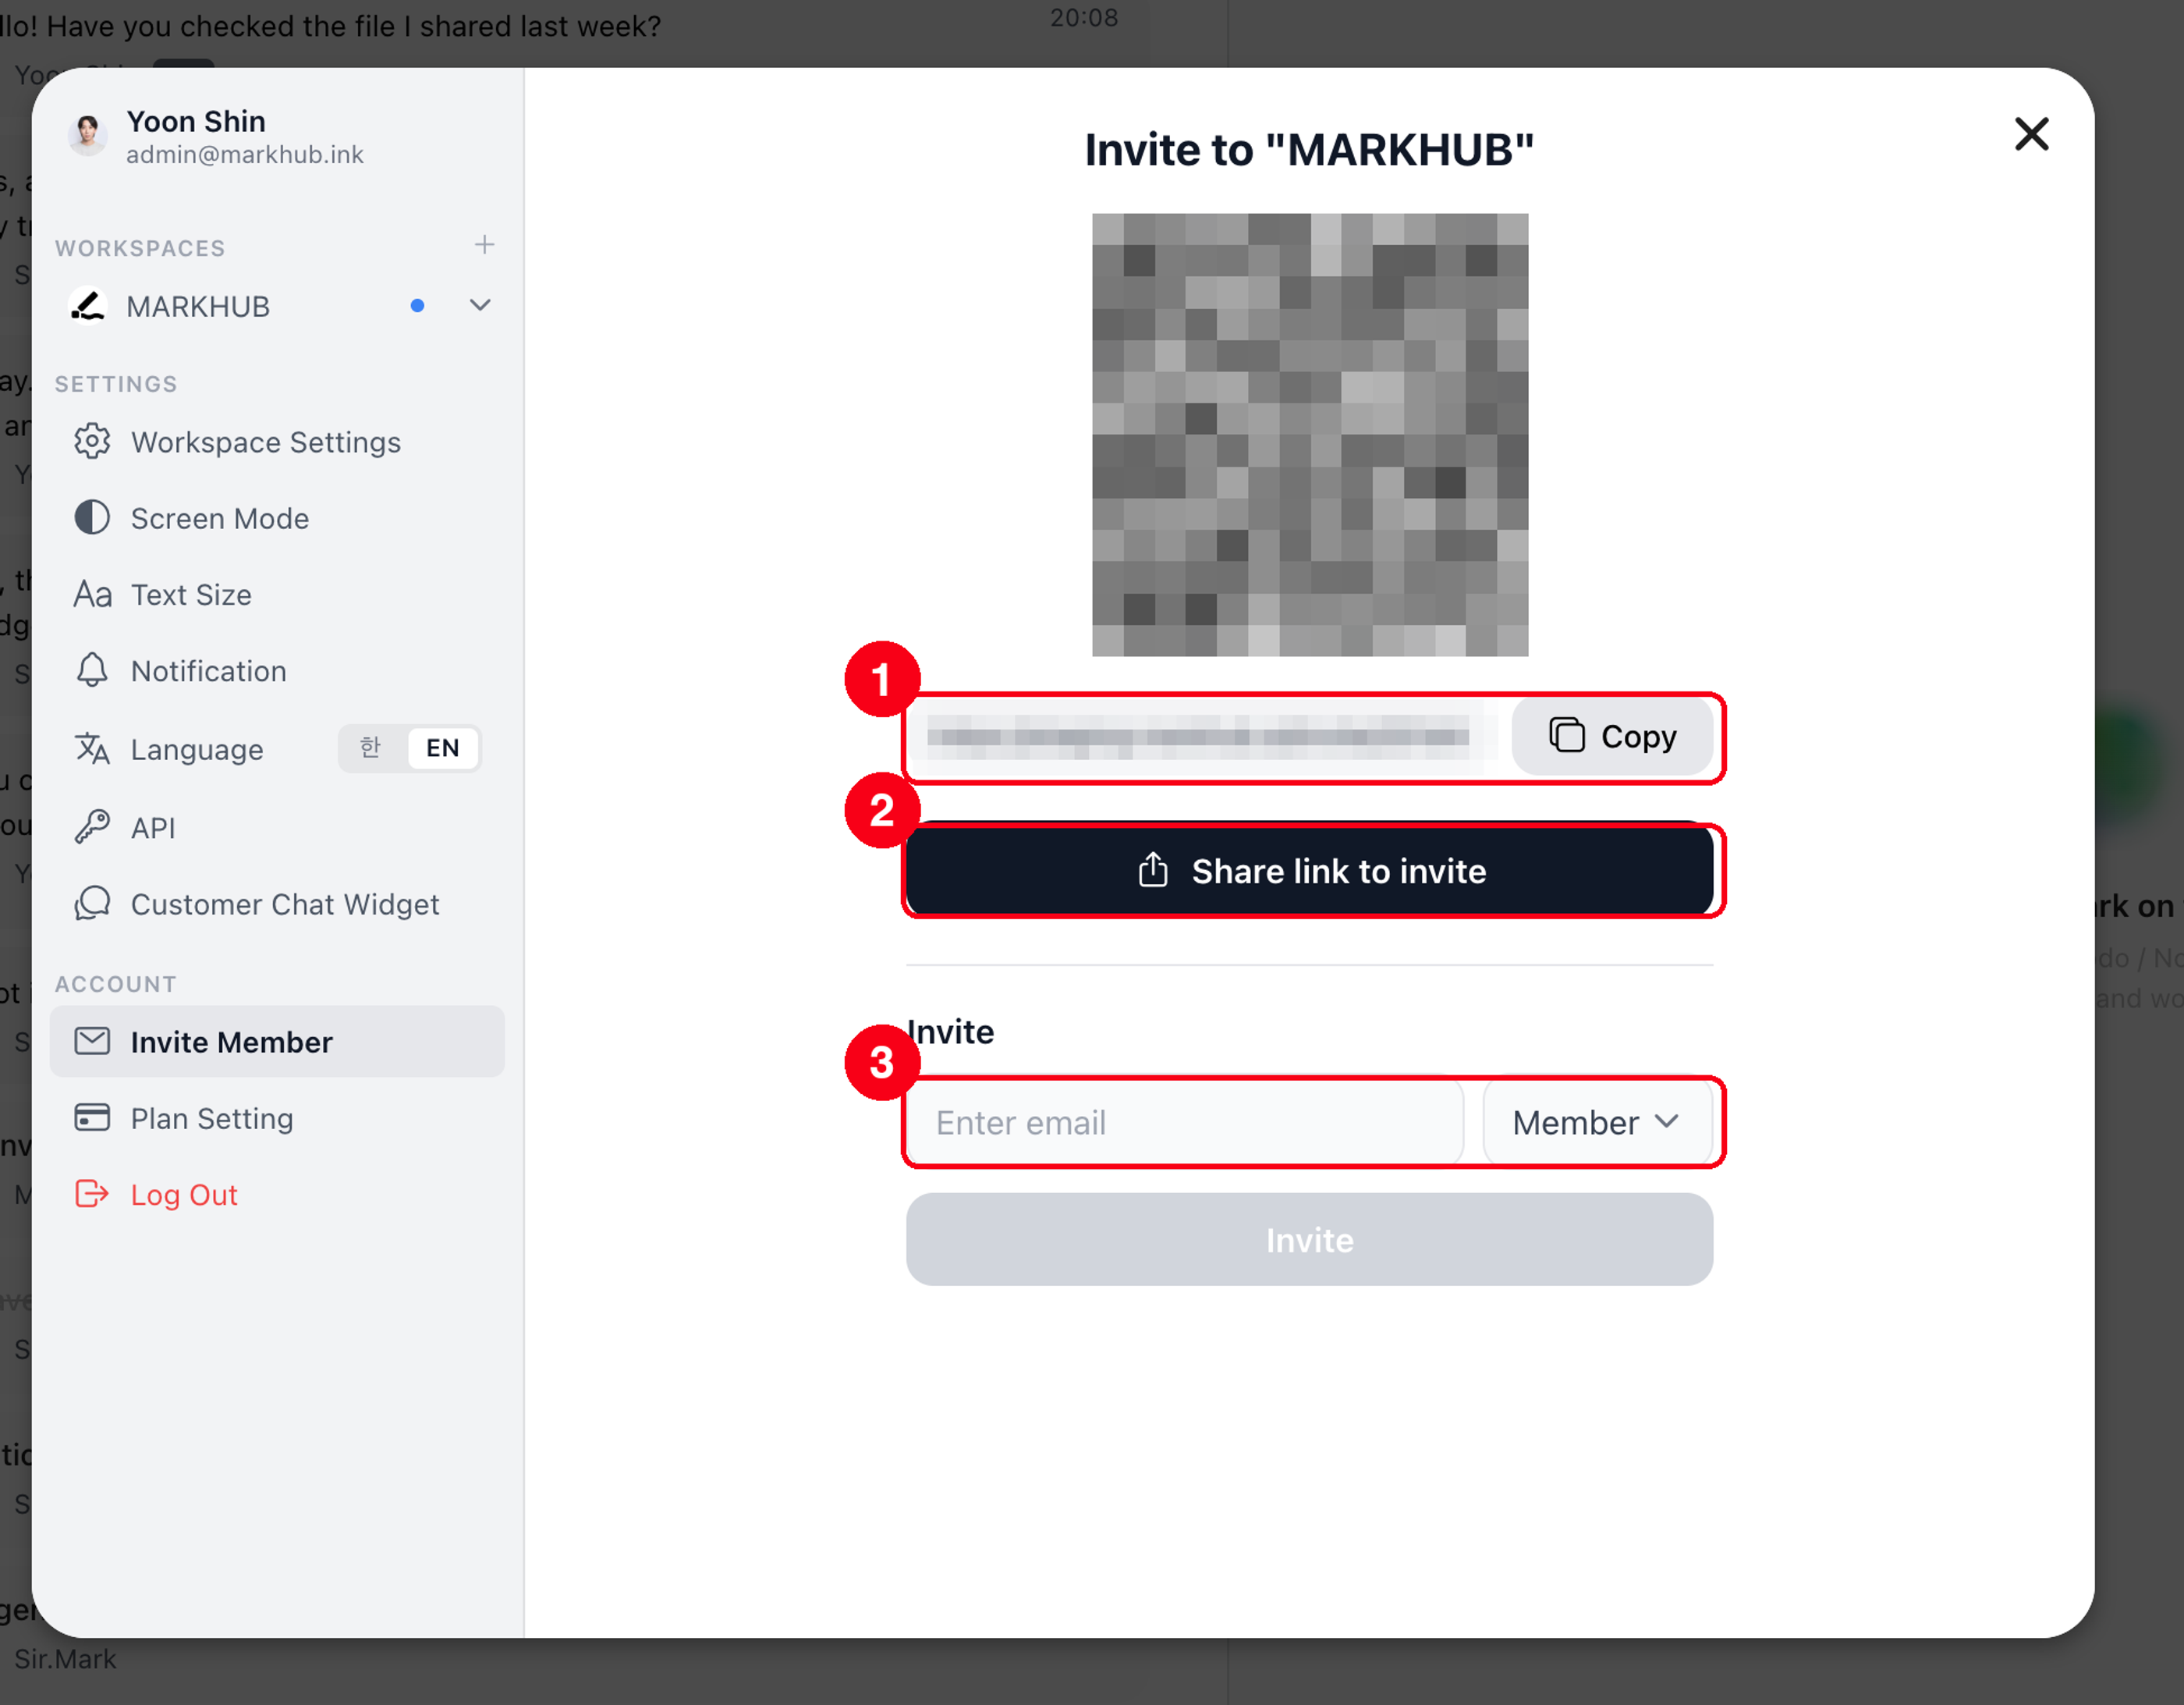Select the MARKHUB workspace name
Screen dimensions: 2184x1705
(198, 306)
